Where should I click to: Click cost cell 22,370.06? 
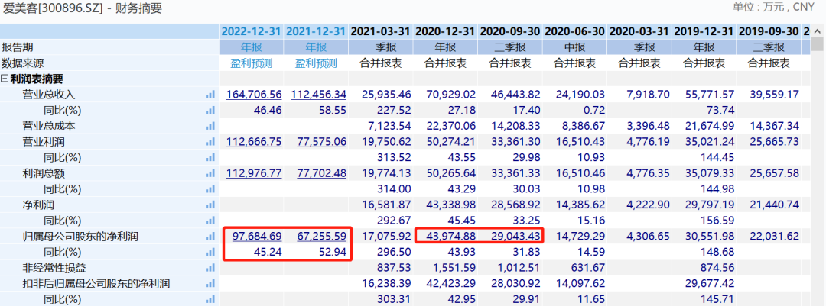tap(451, 126)
